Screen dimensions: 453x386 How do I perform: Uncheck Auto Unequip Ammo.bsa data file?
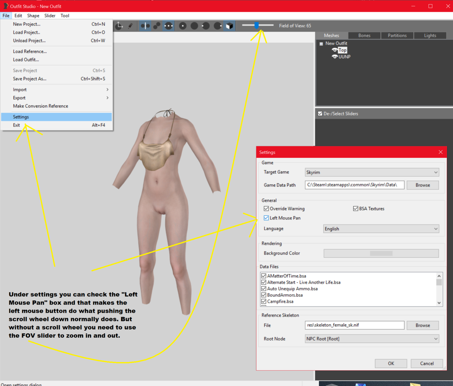pyautogui.click(x=264, y=289)
